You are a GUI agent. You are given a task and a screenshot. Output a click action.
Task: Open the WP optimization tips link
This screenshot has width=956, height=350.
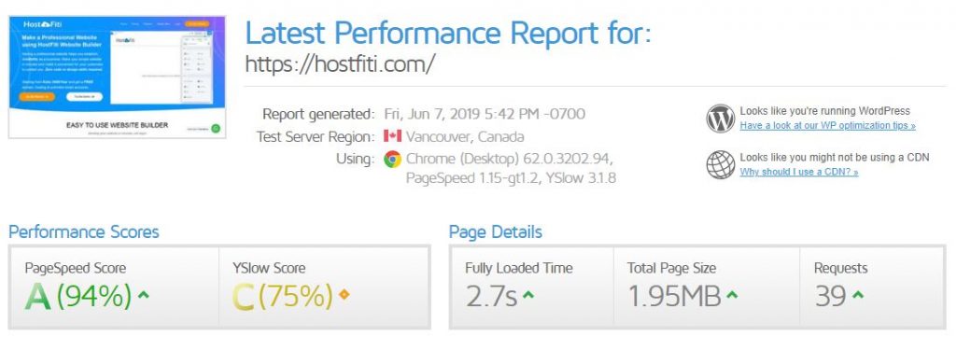(827, 126)
